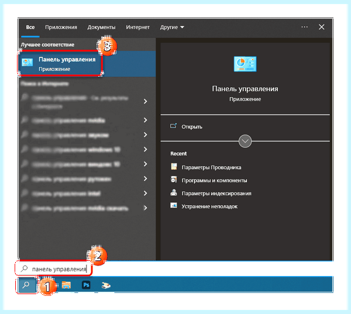Click the Recent heading in preview pane

[x=178, y=154]
